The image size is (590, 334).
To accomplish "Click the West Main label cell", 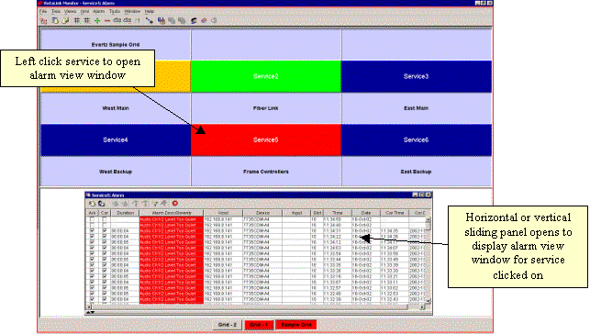I will coord(116,108).
